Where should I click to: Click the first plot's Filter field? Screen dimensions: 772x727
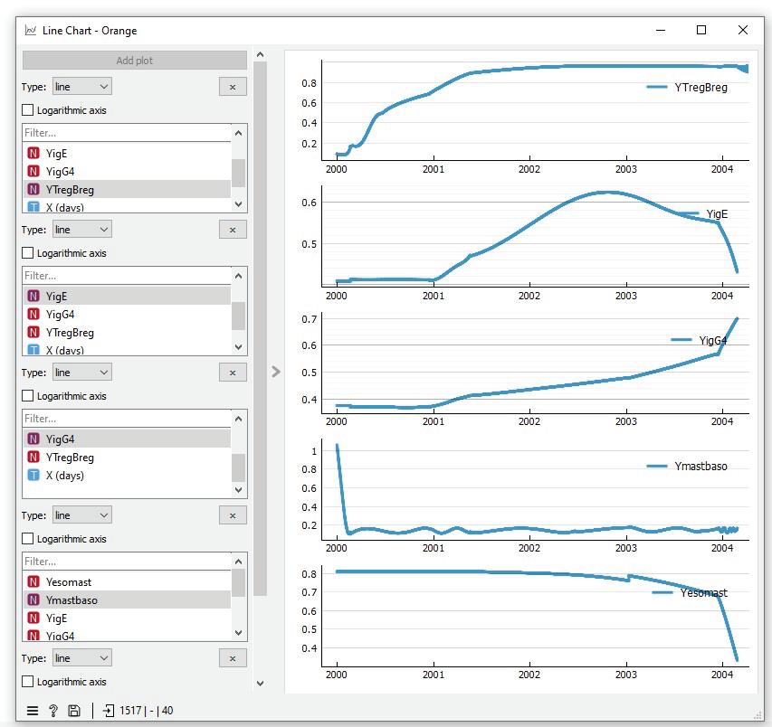127,133
